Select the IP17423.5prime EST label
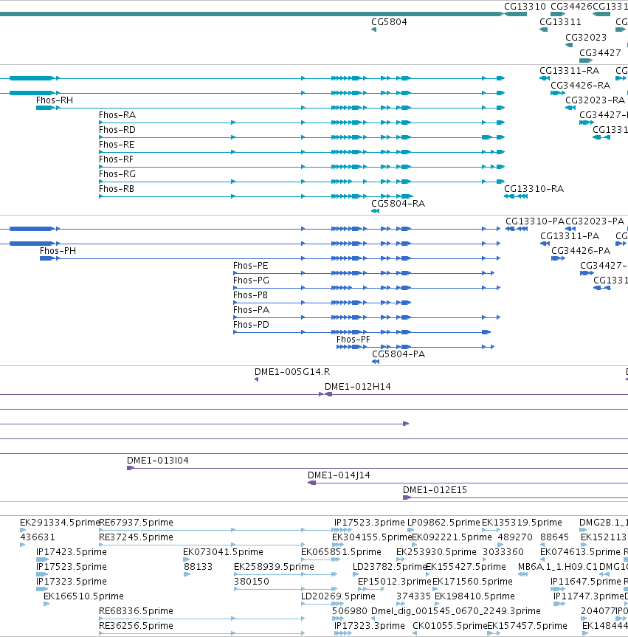 [72, 552]
